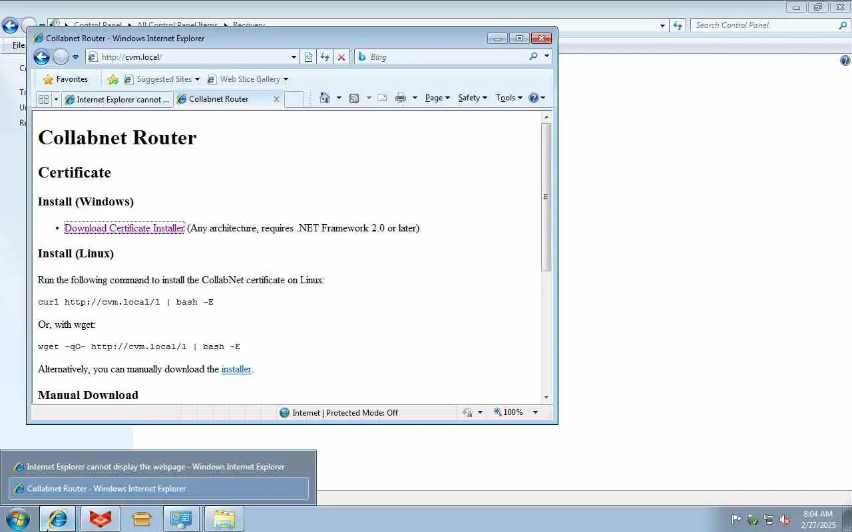The width and height of the screenshot is (852, 532).
Task: Open Favorites button
Action: coord(65,79)
